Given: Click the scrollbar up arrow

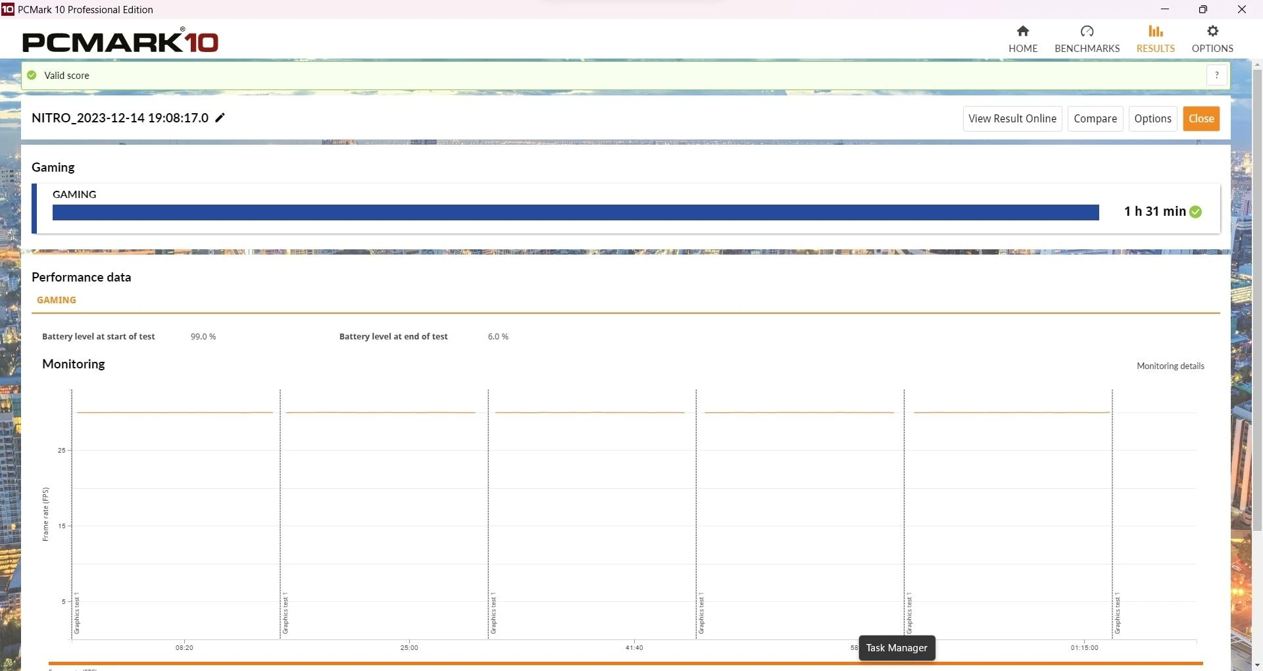Looking at the screenshot, I should point(1257,64).
